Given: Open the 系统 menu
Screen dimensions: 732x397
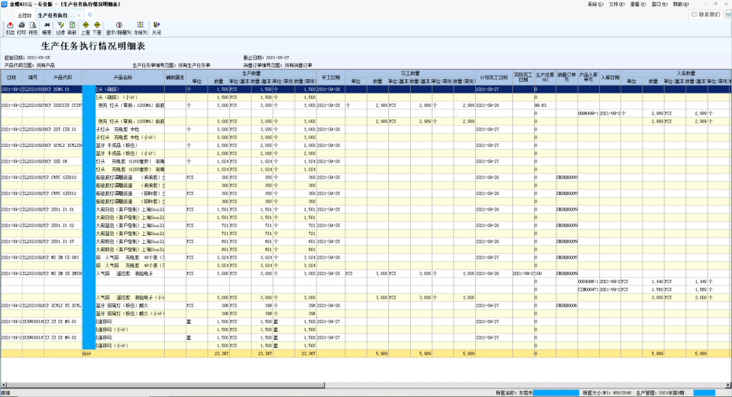Looking at the screenshot, I should tap(595, 4).
